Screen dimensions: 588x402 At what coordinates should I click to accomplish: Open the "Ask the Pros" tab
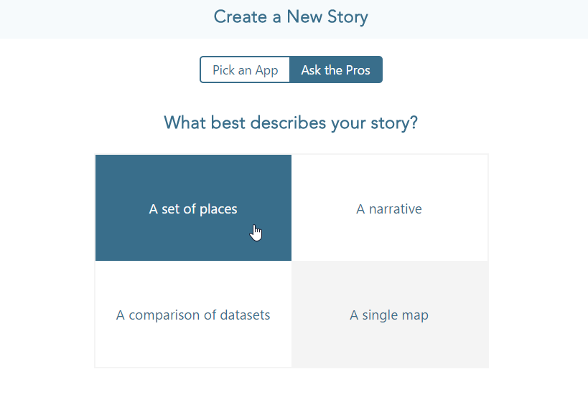[x=335, y=70]
